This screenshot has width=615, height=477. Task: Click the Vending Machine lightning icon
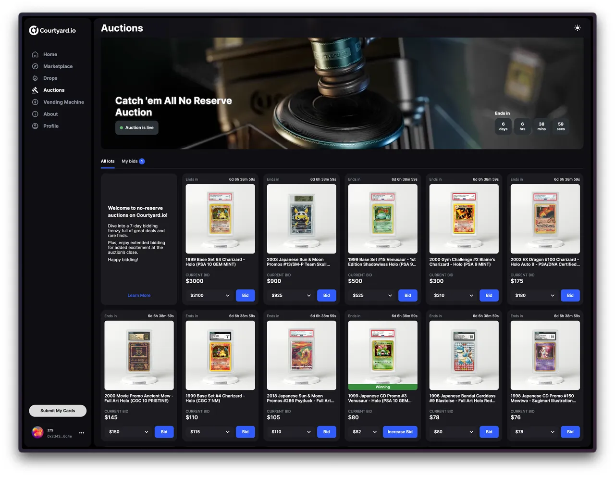click(x=35, y=102)
